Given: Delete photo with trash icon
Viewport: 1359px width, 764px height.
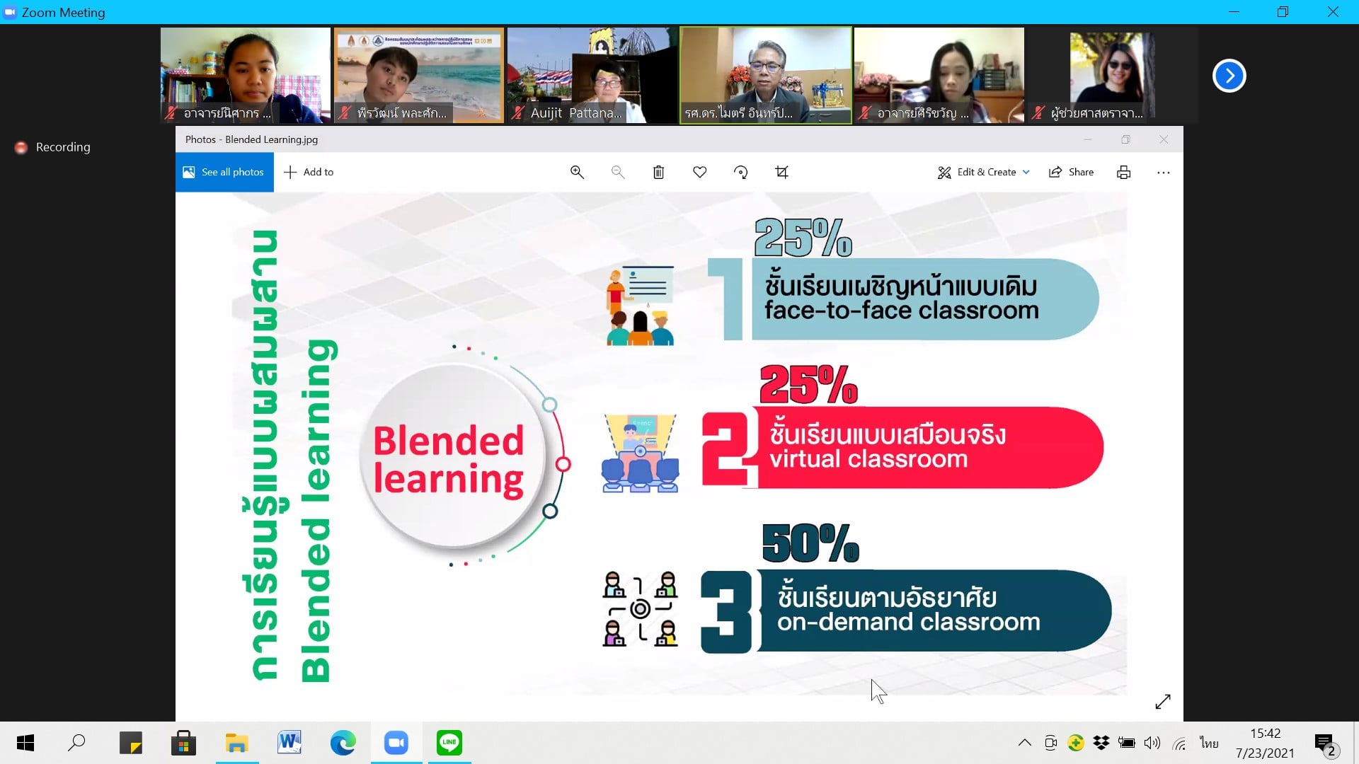Looking at the screenshot, I should [658, 172].
